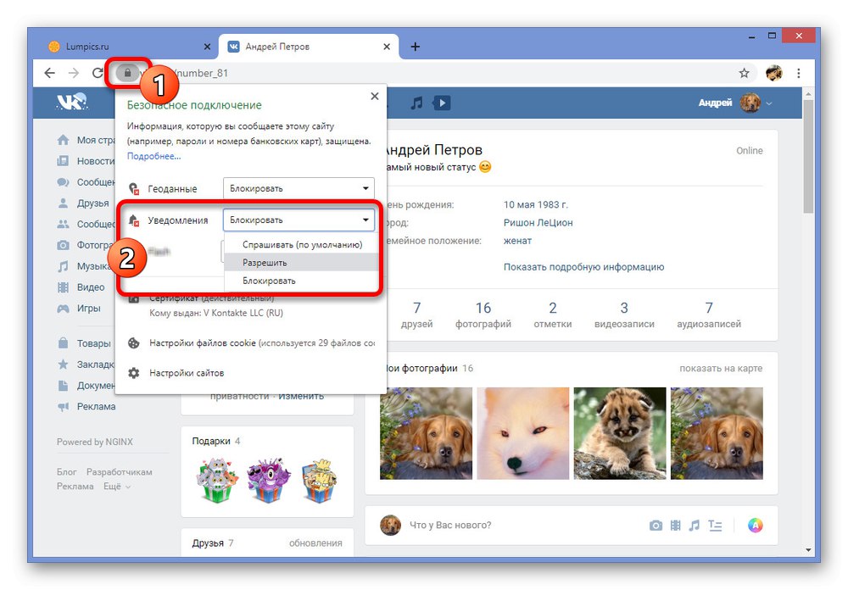Click Показать подробную информацию link
Screen dimensions: 848x590
pos(583,267)
